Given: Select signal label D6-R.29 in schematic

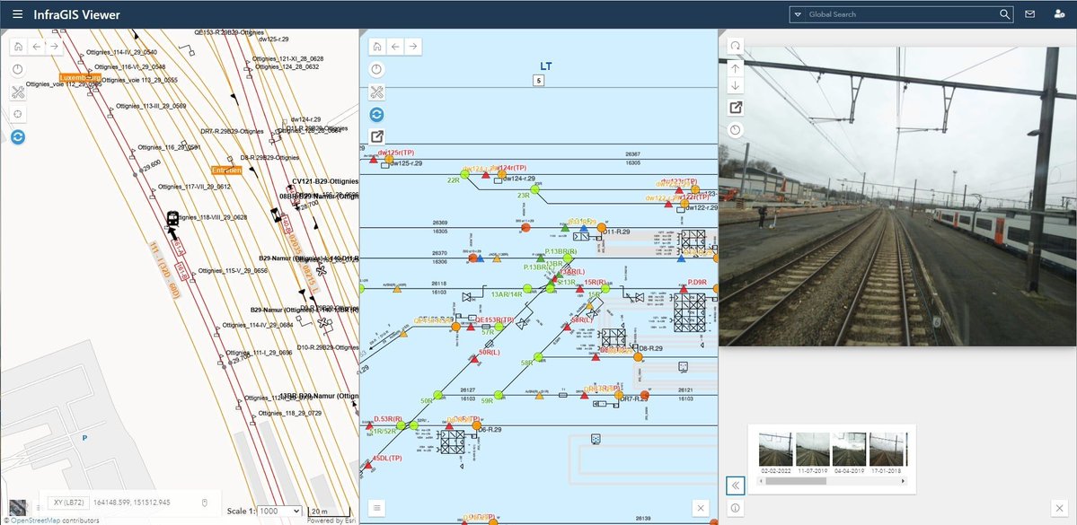Looking at the screenshot, I should 491,430.
